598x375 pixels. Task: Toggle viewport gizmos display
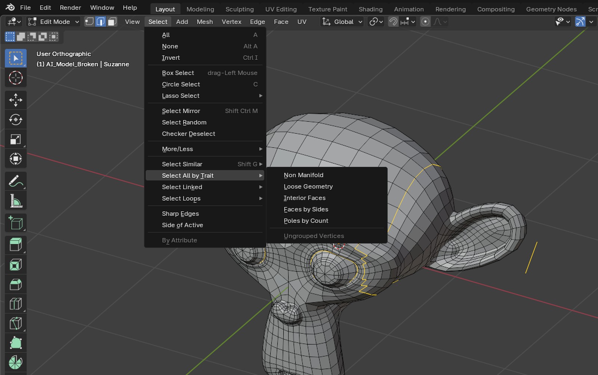coord(580,22)
